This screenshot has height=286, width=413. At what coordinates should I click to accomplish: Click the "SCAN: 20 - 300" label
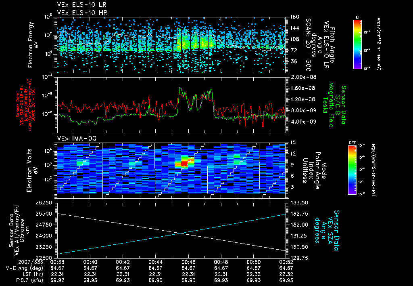(308, 45)
